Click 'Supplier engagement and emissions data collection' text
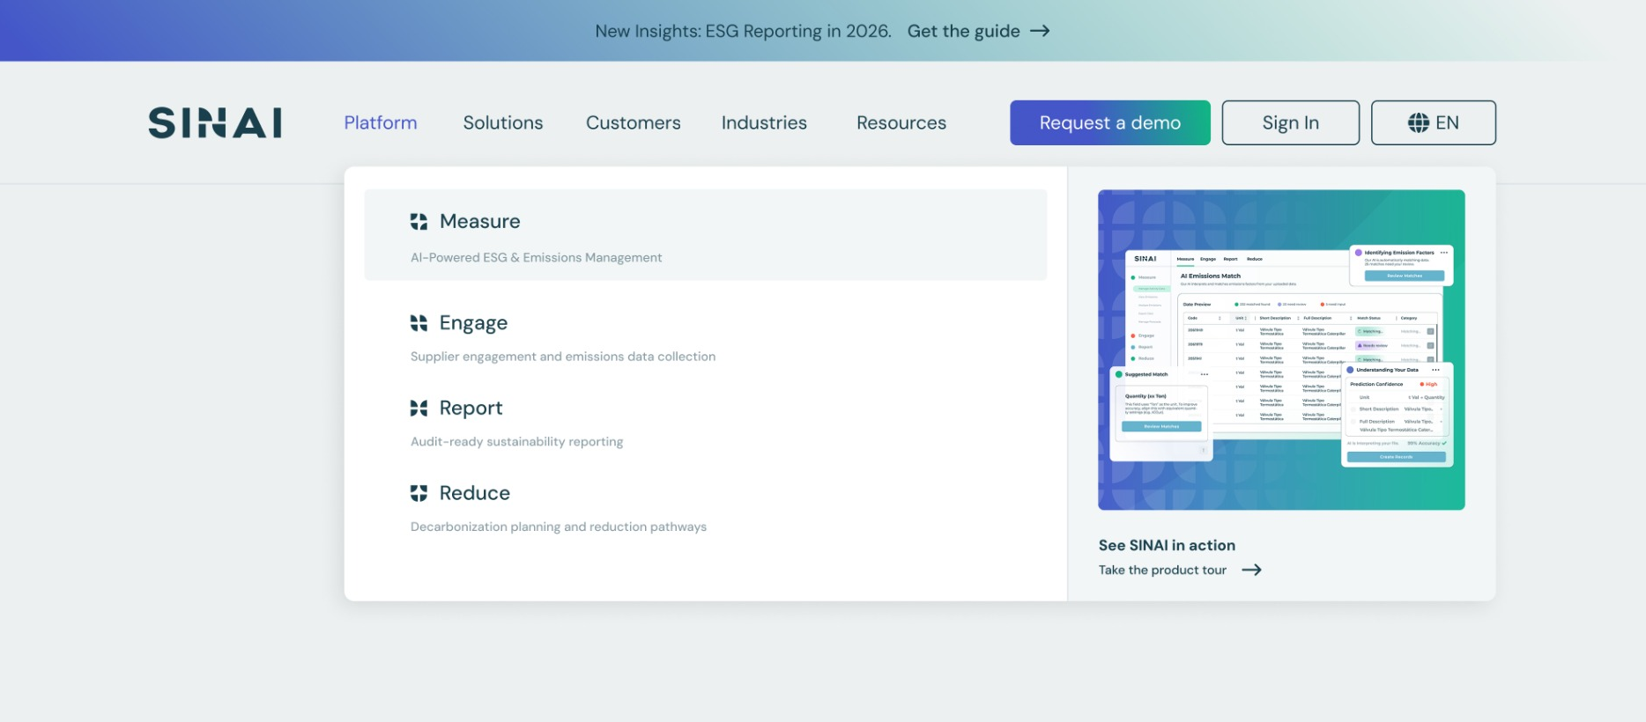 point(563,357)
